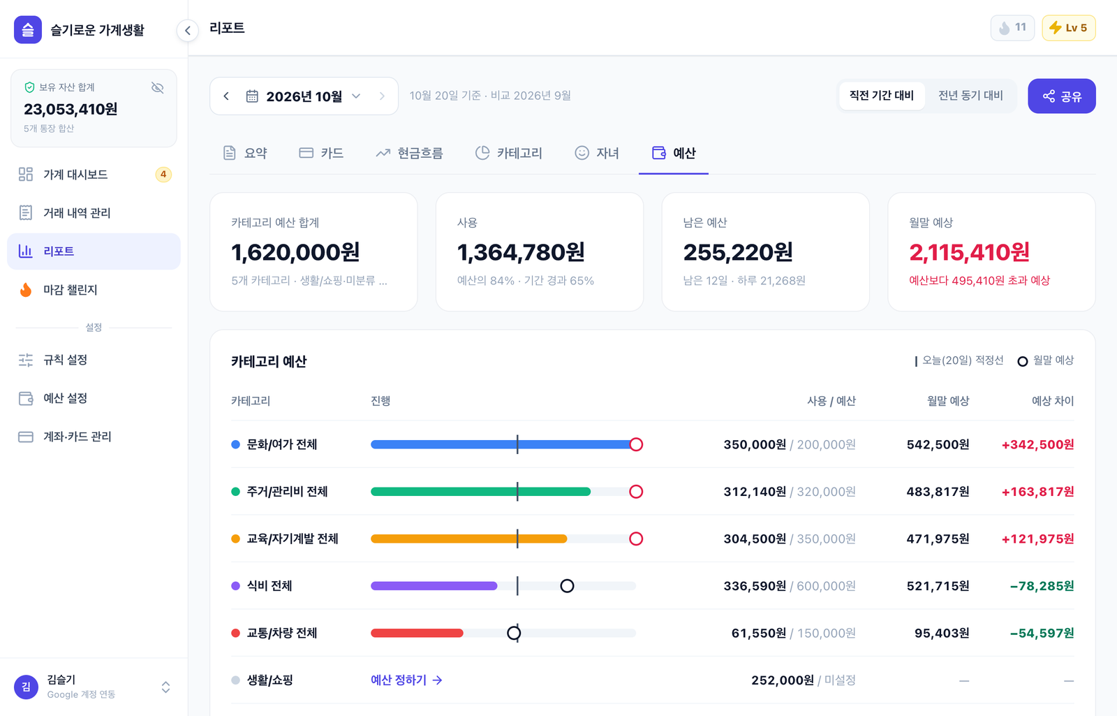Click the 식비 전체 progress bar
Image resolution: width=1117 pixels, height=716 pixels.
coord(503,586)
